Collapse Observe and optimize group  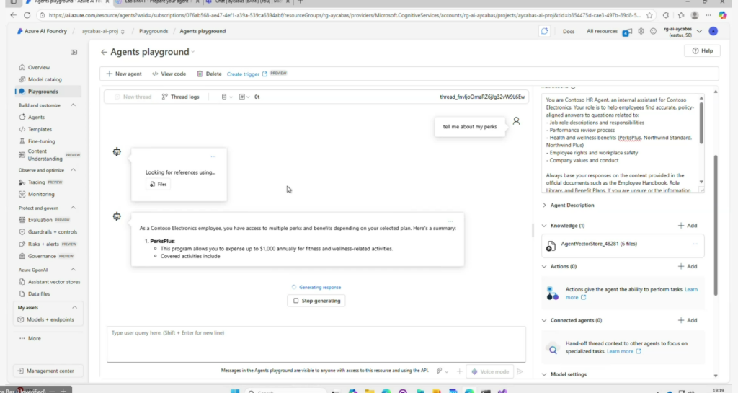73,170
